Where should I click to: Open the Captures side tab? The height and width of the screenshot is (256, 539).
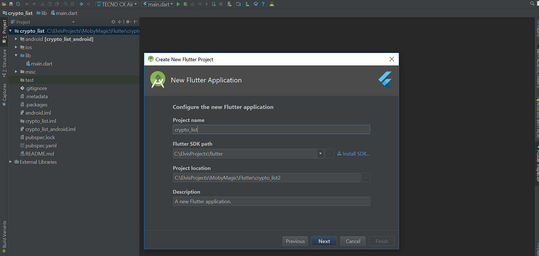tap(4, 95)
